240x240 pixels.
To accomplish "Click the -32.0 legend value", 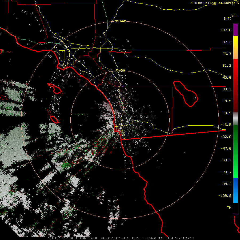I will click(226, 137).
